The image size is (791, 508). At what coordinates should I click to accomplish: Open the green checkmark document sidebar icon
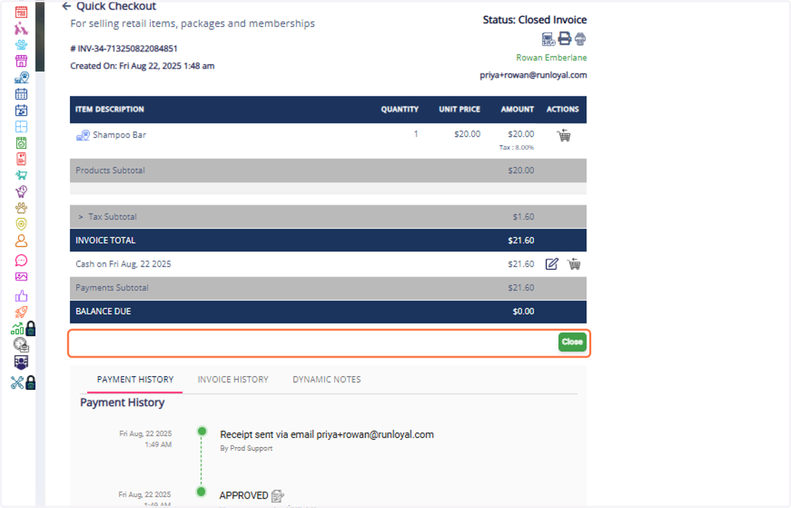(x=21, y=143)
